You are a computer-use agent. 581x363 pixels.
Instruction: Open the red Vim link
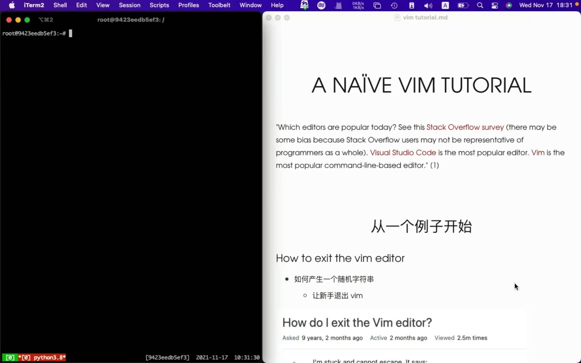tap(538, 153)
